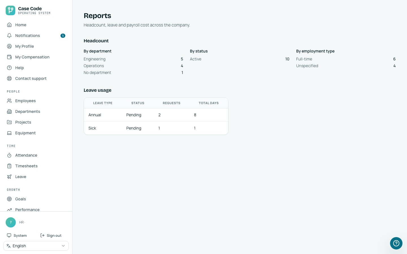Image resolution: width=407 pixels, height=254 pixels.
Task: Click the HR user role label
Action: 22,222
